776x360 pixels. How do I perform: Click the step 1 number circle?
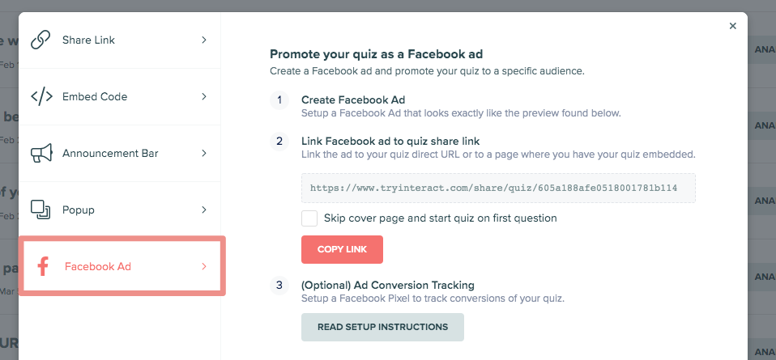click(x=279, y=100)
